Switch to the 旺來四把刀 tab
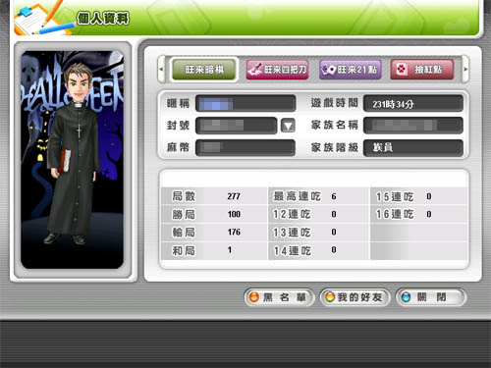This screenshot has height=368, width=491. [x=277, y=70]
